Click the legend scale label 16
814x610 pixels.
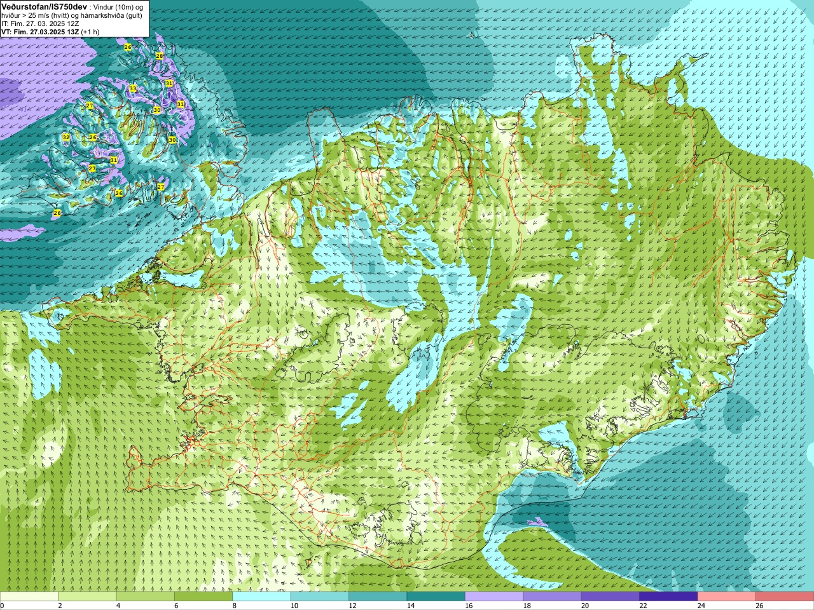point(469,606)
